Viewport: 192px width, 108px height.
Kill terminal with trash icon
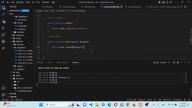click(x=178, y=63)
